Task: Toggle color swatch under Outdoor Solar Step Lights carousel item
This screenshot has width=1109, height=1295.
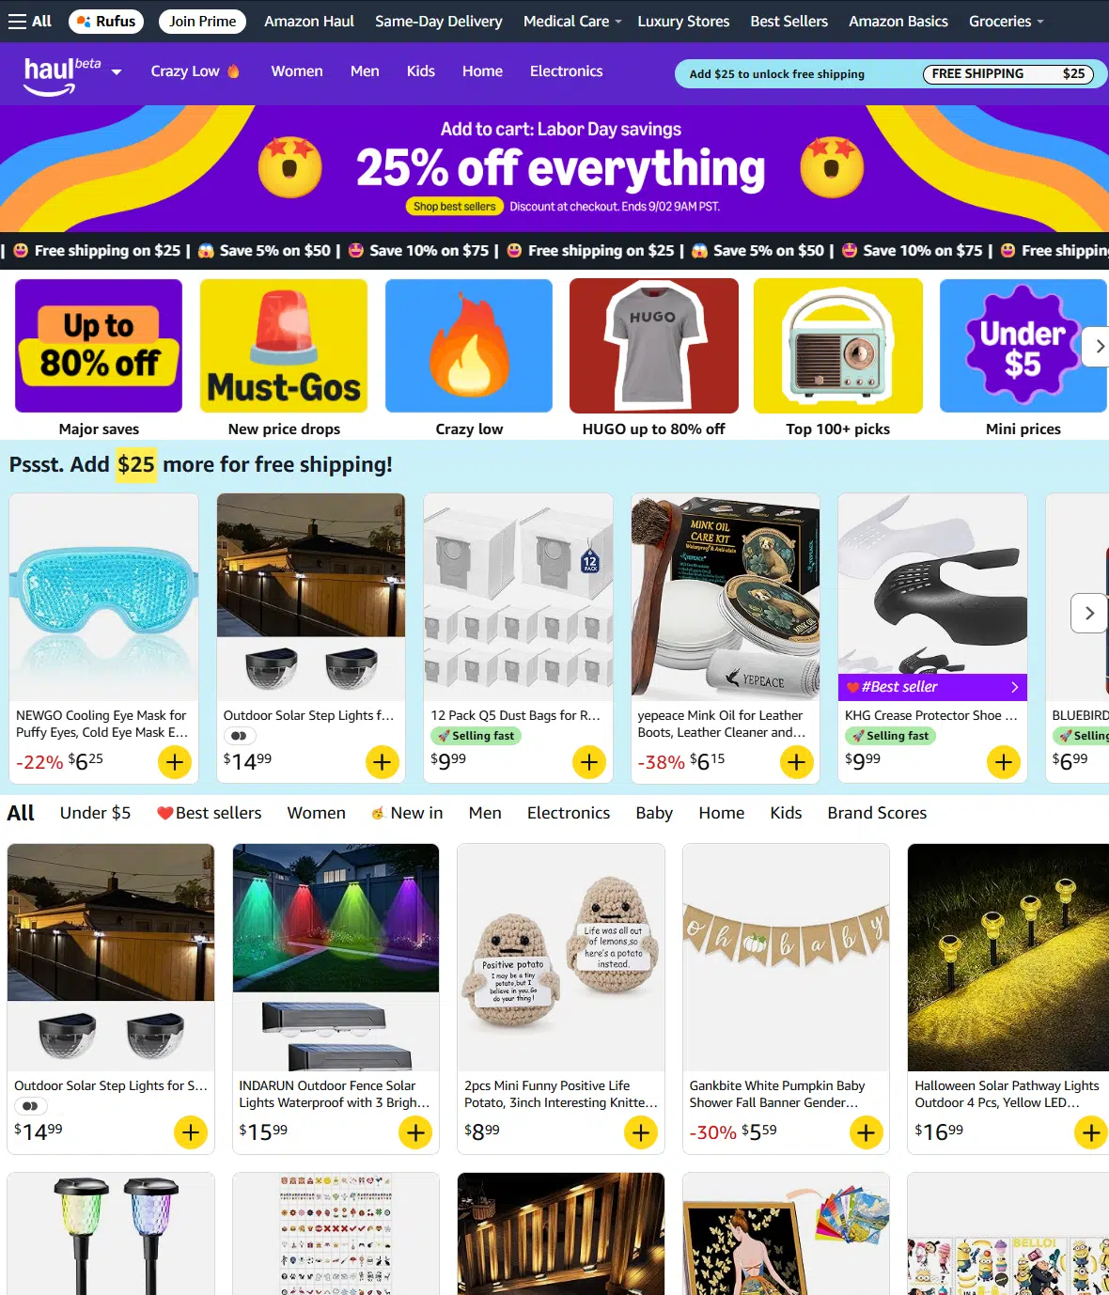Action: pyautogui.click(x=240, y=736)
